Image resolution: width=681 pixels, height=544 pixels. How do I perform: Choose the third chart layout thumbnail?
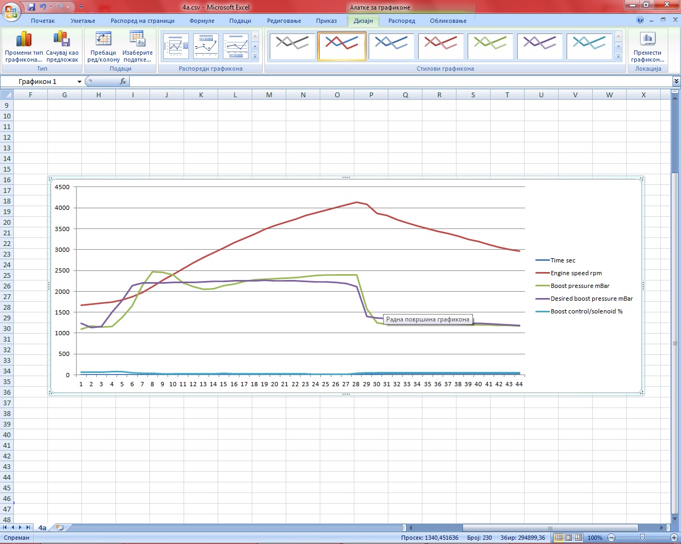(x=236, y=46)
